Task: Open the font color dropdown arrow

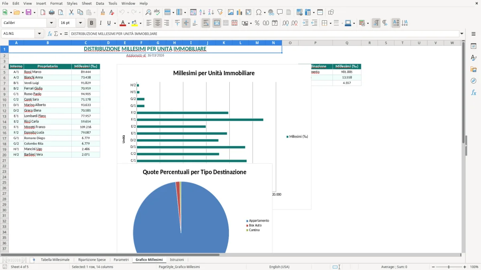Action: [129, 23]
